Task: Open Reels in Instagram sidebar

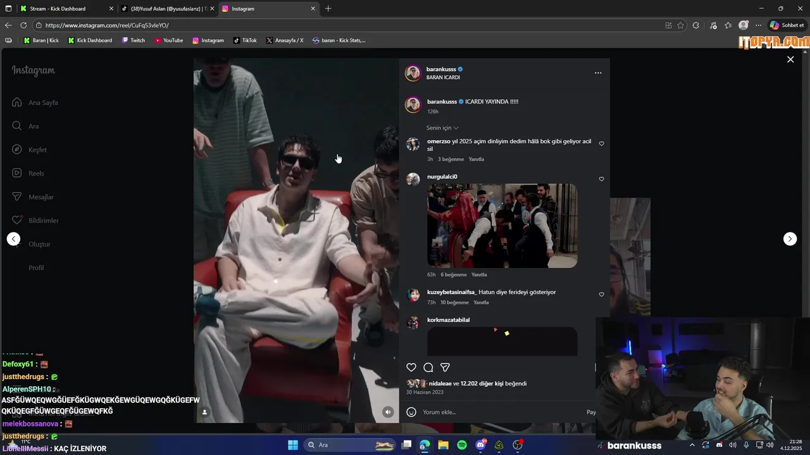Action: [x=28, y=173]
